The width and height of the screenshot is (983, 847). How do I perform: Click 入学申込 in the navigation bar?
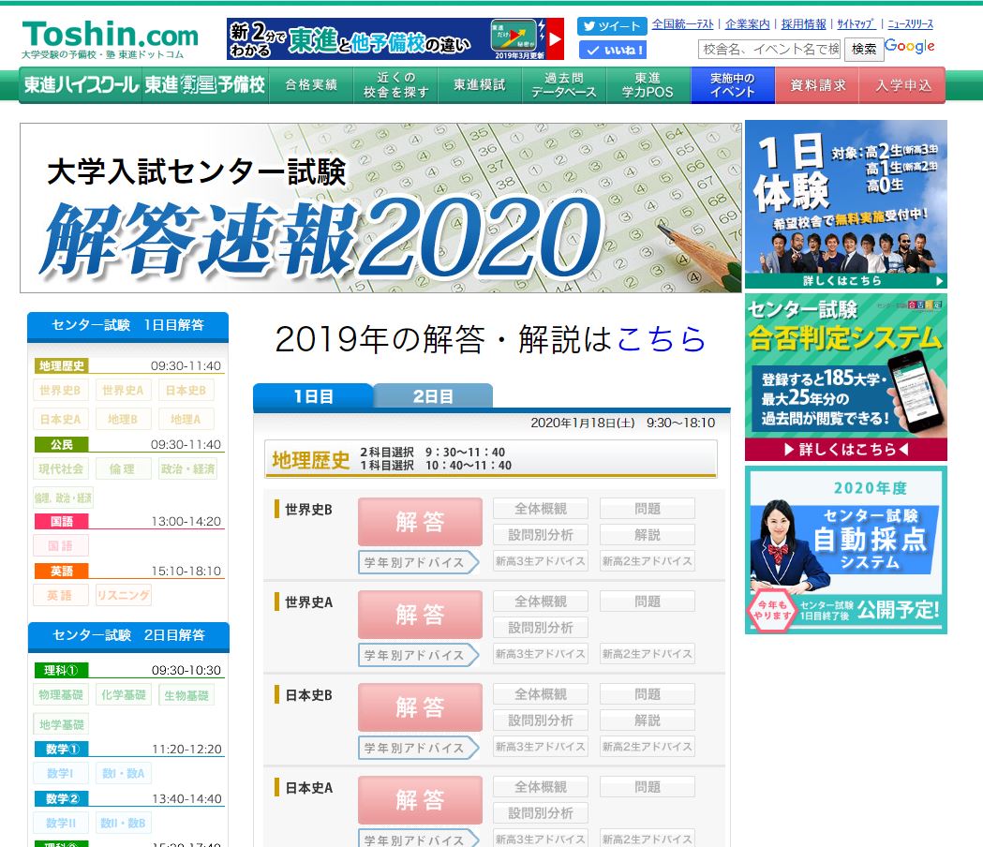point(902,85)
